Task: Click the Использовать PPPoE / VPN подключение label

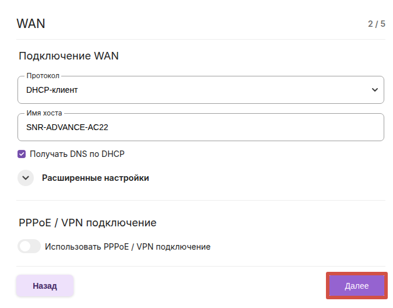Action: pyautogui.click(x=128, y=247)
